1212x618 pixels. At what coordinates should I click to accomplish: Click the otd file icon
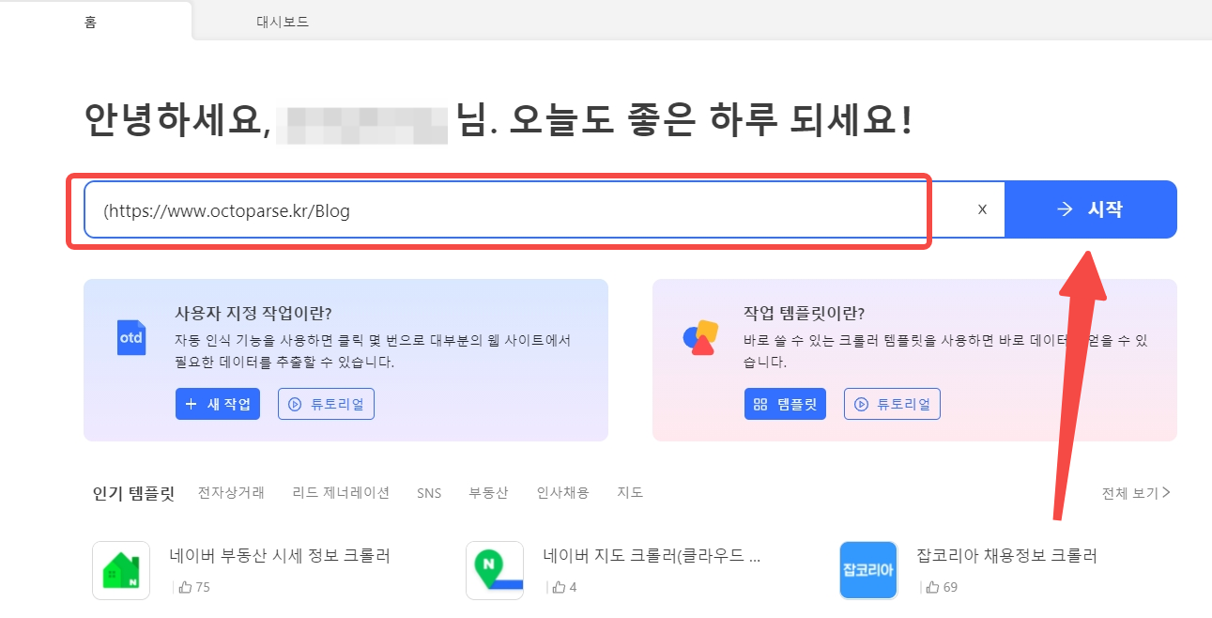click(x=131, y=337)
